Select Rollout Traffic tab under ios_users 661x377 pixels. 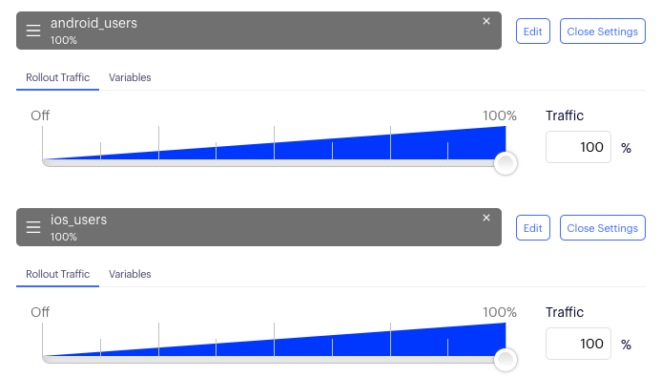[58, 274]
